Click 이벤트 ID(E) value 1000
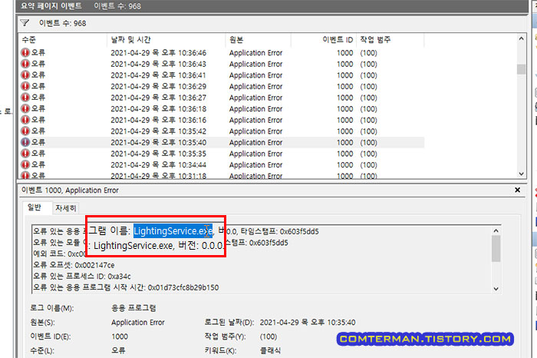Screen dimensions: 537x358 120,336
